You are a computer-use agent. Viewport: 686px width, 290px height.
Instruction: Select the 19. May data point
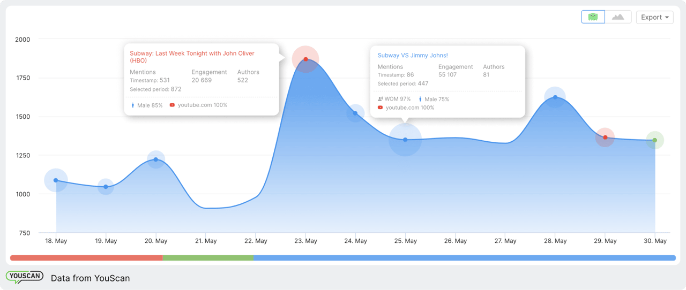106,187
